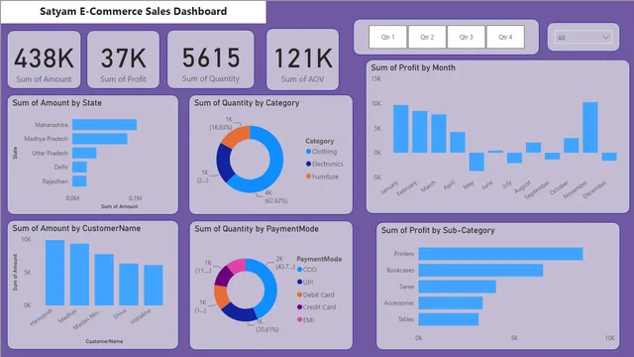
Task: Click the Clothing legend color marker
Action: [308, 152]
